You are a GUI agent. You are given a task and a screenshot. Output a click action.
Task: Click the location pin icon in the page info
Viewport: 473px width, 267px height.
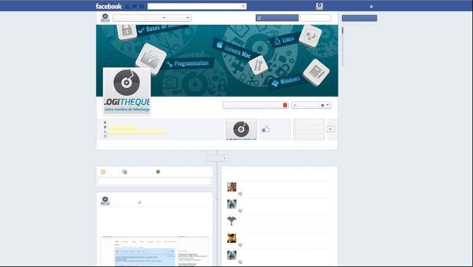(105, 127)
